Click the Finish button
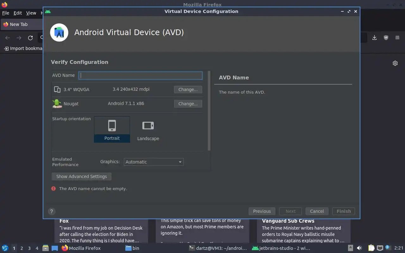Image resolution: width=405 pixels, height=253 pixels. coord(344,211)
